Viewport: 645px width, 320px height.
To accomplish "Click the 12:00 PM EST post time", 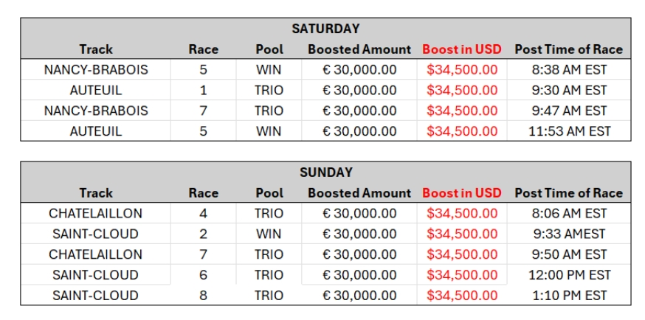I will (568, 275).
